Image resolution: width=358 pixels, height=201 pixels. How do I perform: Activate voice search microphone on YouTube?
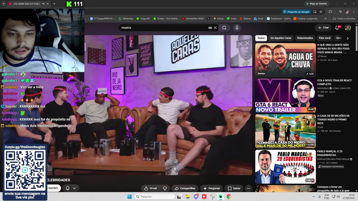(x=237, y=28)
